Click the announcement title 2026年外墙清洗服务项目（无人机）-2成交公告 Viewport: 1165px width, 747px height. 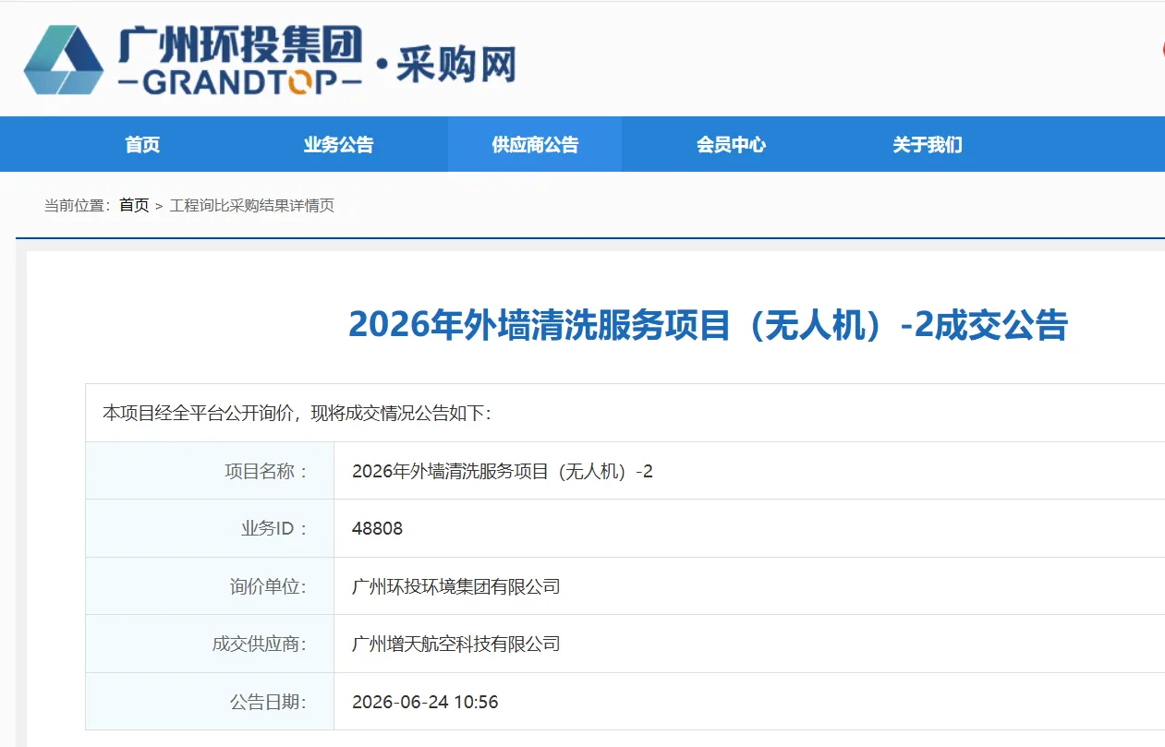[x=708, y=325]
